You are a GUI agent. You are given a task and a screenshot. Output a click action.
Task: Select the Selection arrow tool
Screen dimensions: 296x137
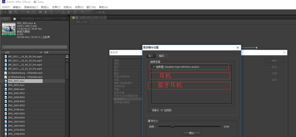pyautogui.click(x=5, y=12)
